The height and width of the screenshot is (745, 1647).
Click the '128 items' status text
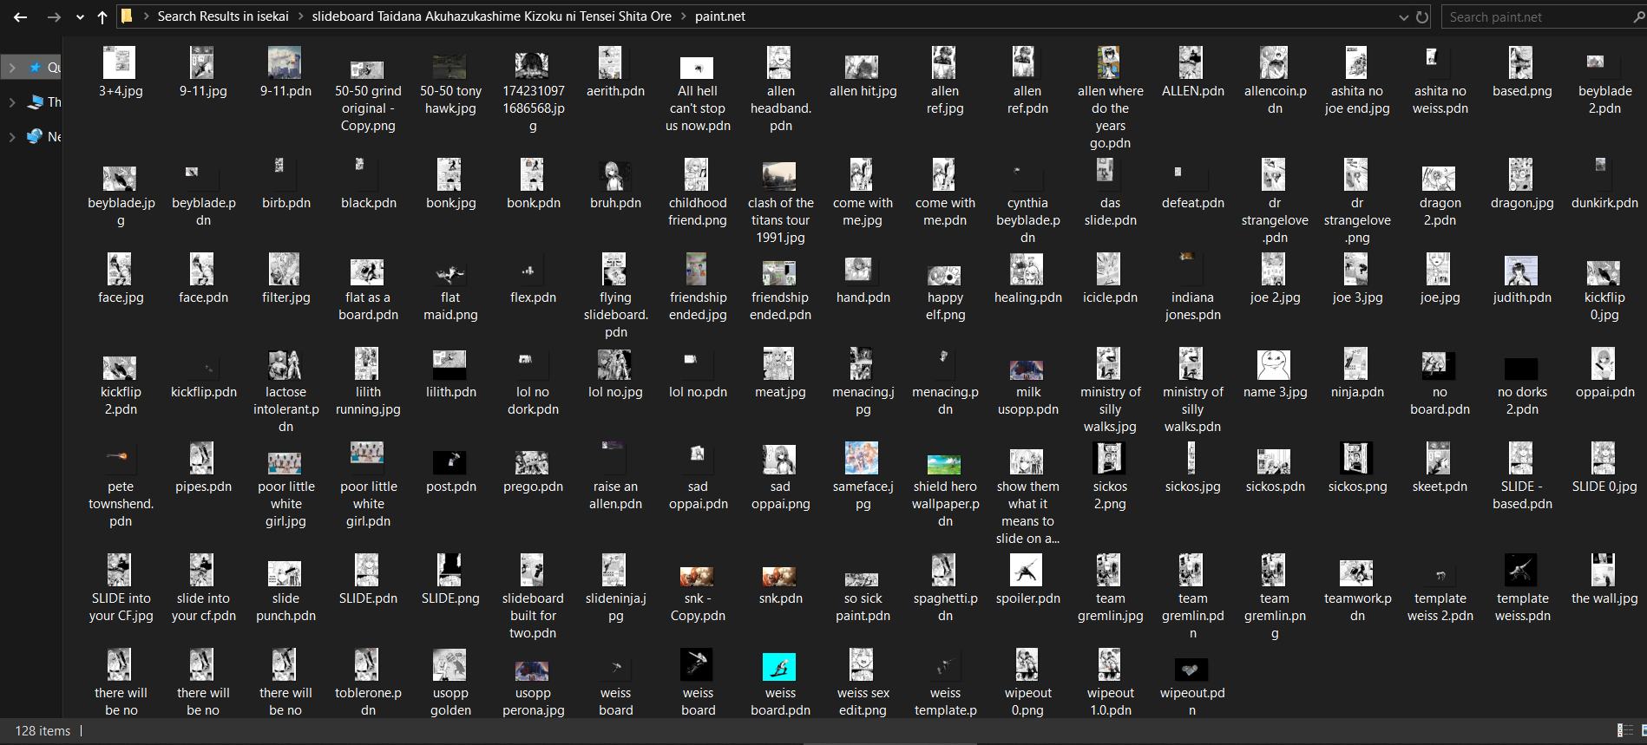click(43, 731)
